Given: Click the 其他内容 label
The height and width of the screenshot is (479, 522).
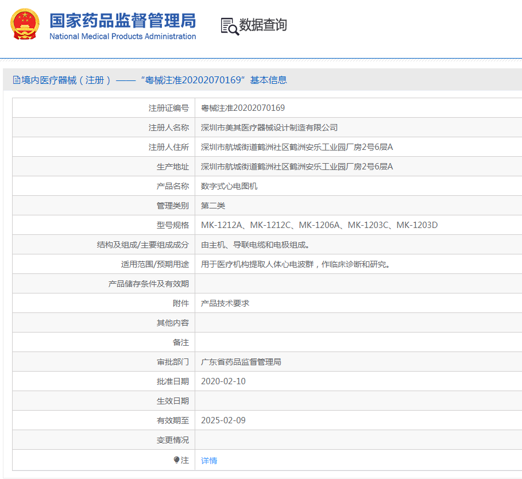Looking at the screenshot, I should click(x=172, y=323).
